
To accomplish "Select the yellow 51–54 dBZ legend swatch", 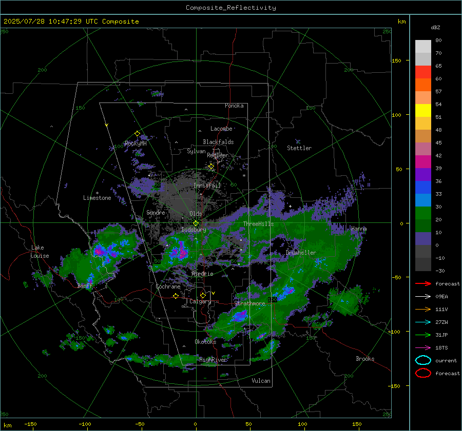I will point(423,111).
